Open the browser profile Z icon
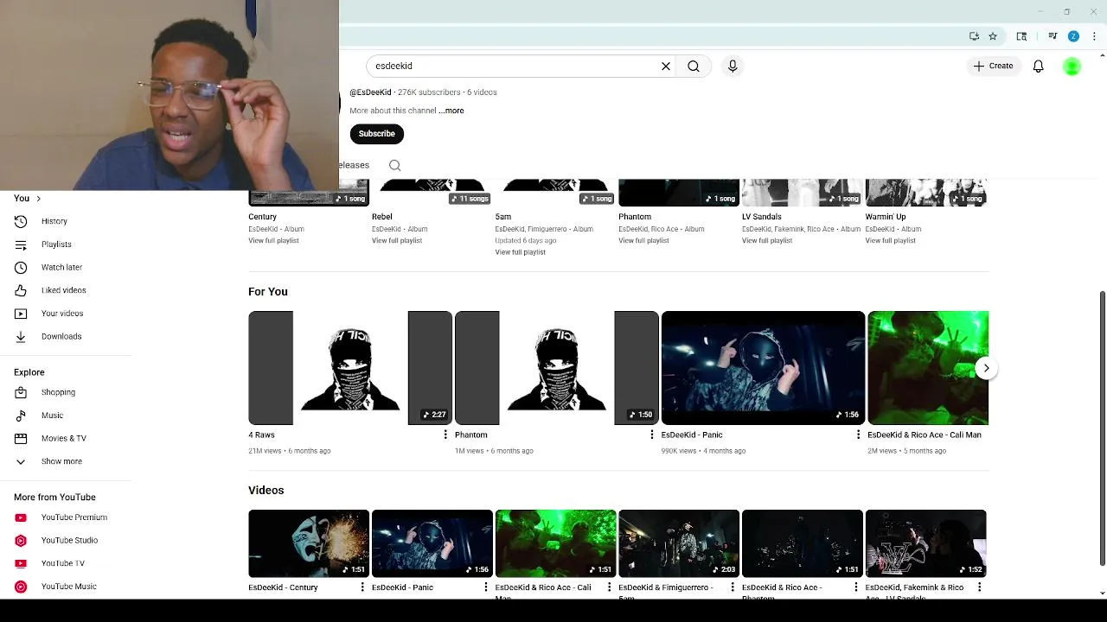This screenshot has height=622, width=1107. click(x=1073, y=36)
